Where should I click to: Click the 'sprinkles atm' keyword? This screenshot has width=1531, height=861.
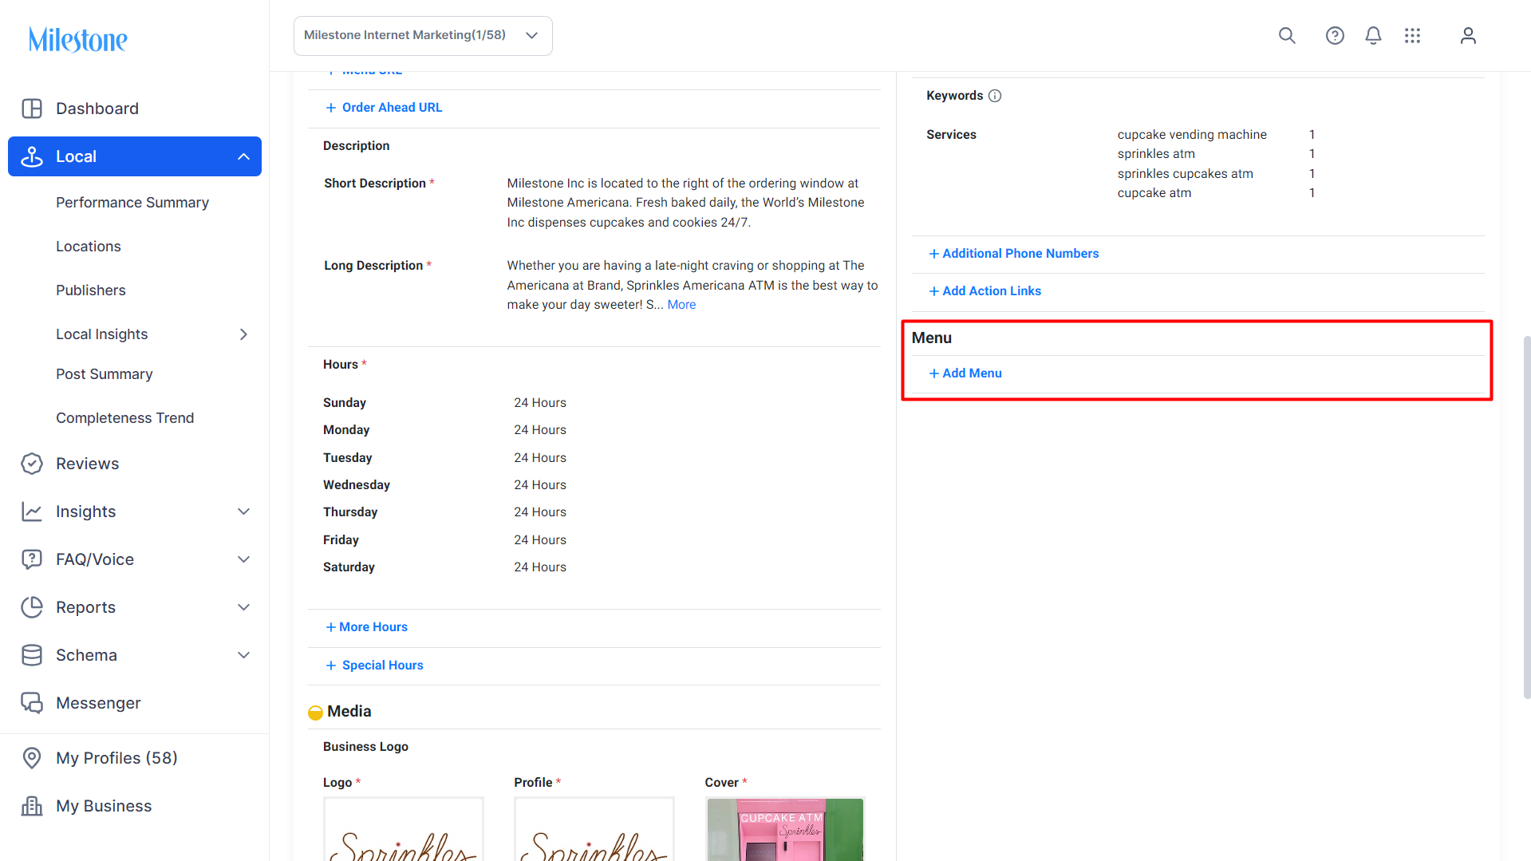click(1156, 154)
